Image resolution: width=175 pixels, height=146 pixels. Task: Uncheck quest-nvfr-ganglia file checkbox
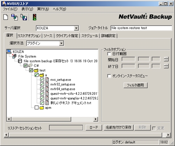tap(42, 98)
